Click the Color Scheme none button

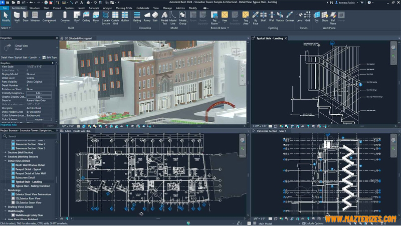[39, 119]
